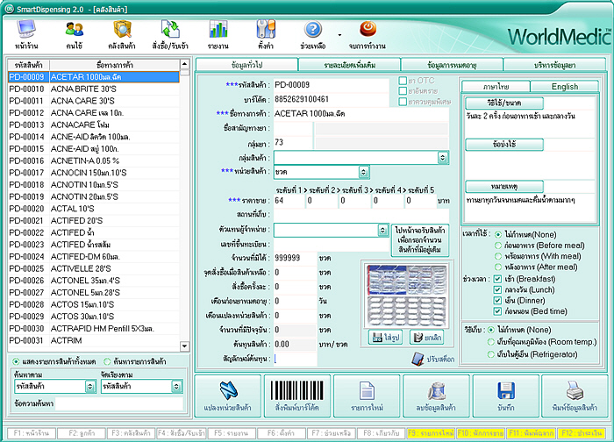
Task: Open the จัดเรียงตาม sort-by dropdown
Action: [176, 387]
